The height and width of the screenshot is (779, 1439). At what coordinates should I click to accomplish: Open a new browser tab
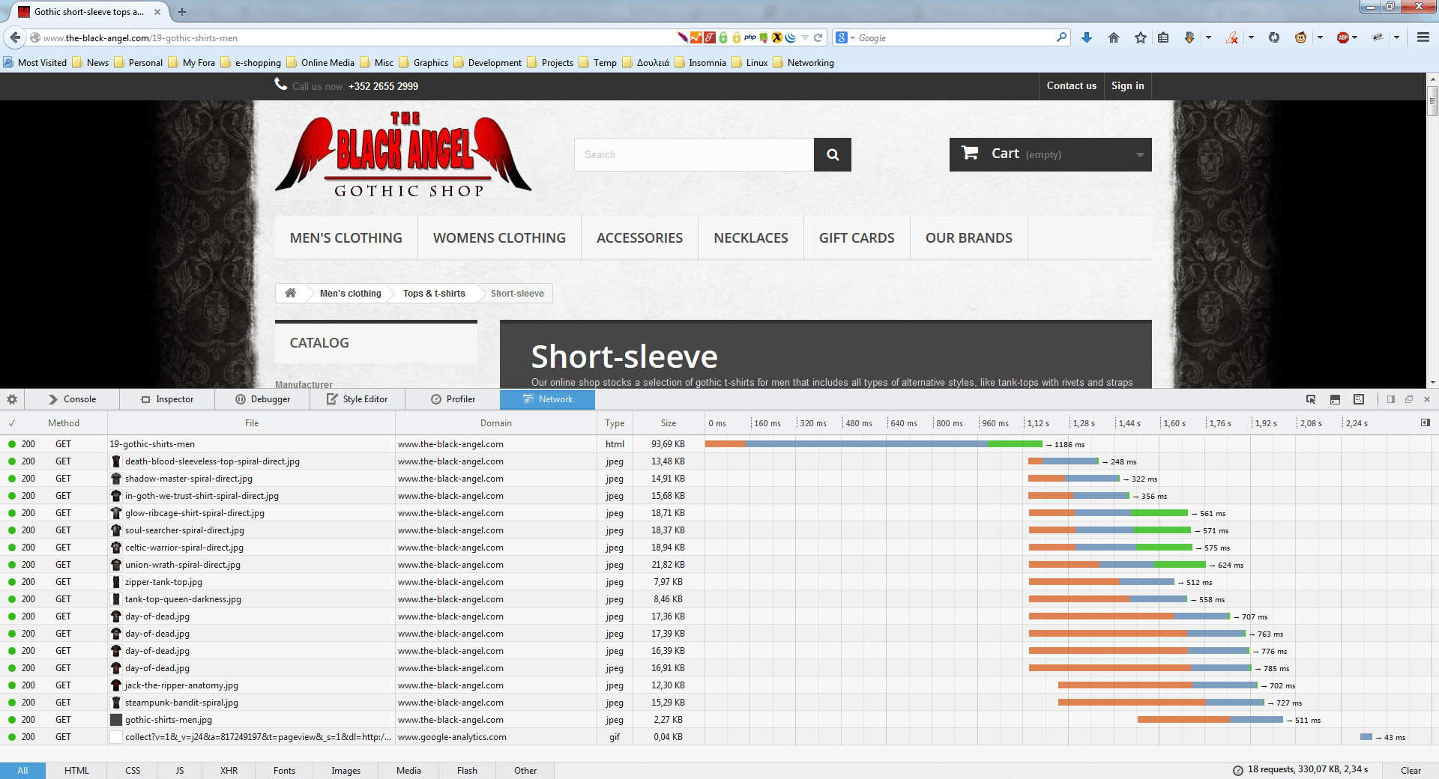[181, 12]
